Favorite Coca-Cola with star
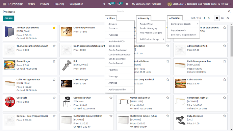Image resolution: width=233 pixels, height=131 pixels. coord(54,98)
